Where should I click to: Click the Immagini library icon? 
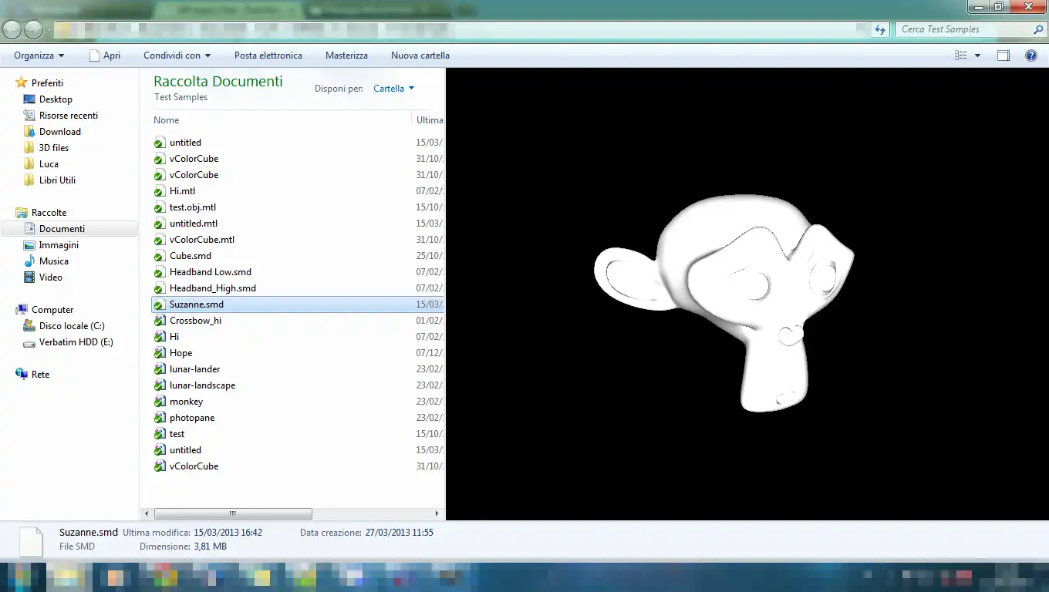pyautogui.click(x=29, y=244)
